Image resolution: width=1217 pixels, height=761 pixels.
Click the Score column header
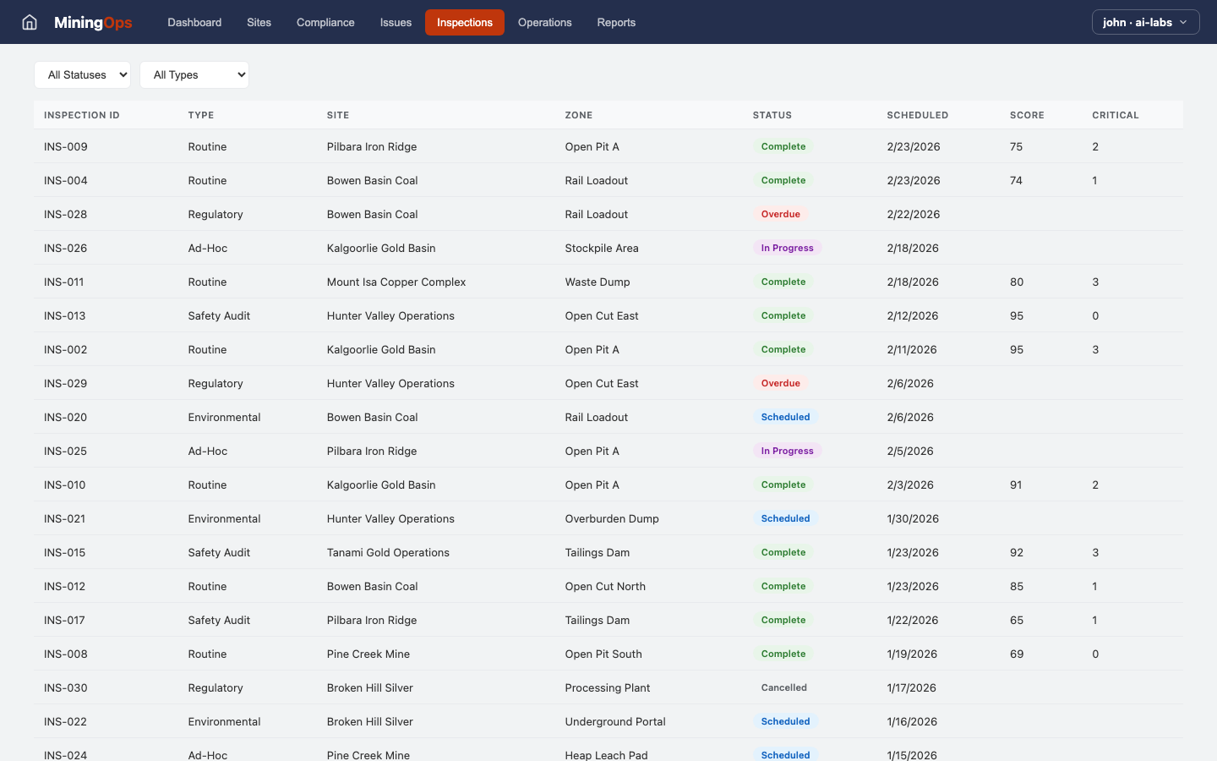1027,115
